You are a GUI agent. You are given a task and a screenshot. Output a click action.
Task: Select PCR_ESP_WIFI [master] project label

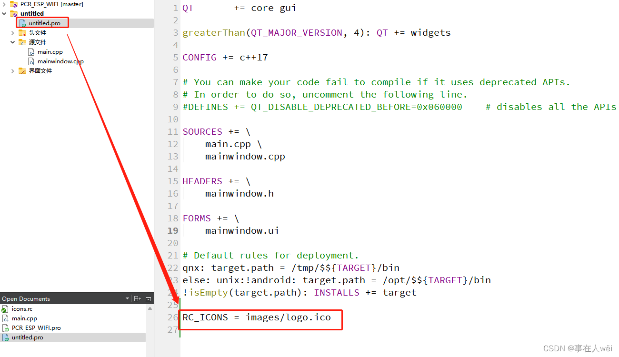tap(51, 4)
